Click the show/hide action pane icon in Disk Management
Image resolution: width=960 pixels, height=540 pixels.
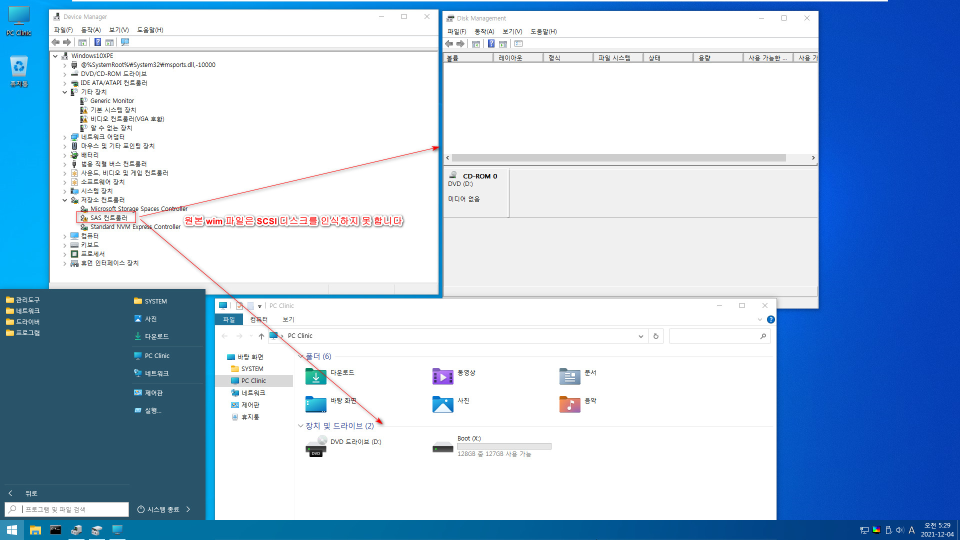pyautogui.click(x=503, y=44)
